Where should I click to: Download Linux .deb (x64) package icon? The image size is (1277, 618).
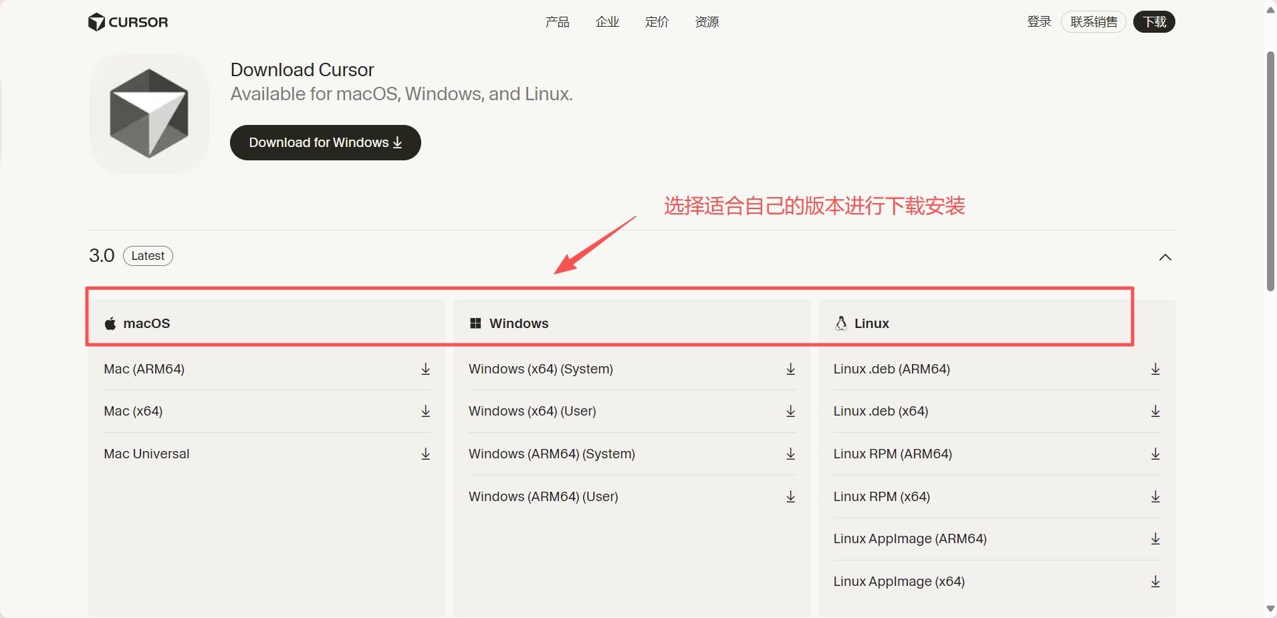(1155, 411)
